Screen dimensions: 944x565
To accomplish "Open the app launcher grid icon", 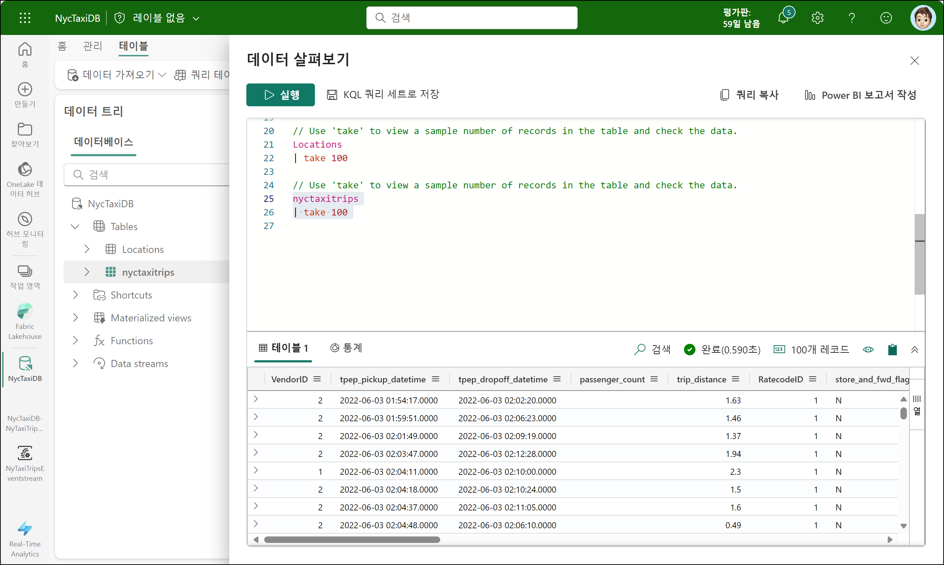I will pyautogui.click(x=25, y=18).
